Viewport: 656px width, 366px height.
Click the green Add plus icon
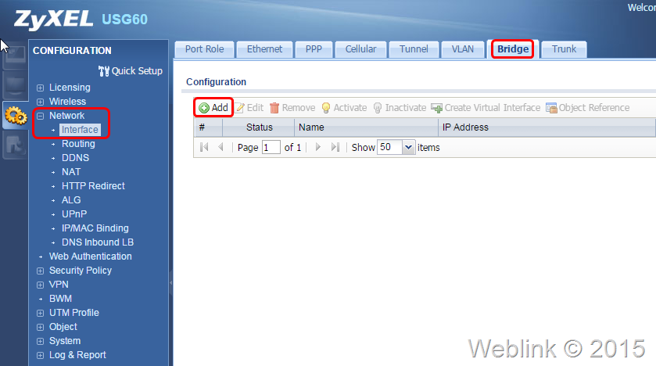coord(204,108)
